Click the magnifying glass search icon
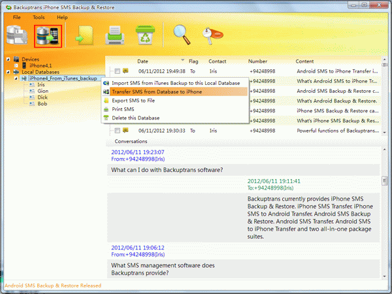Viewport: 392px width, 294px height. pos(182,35)
